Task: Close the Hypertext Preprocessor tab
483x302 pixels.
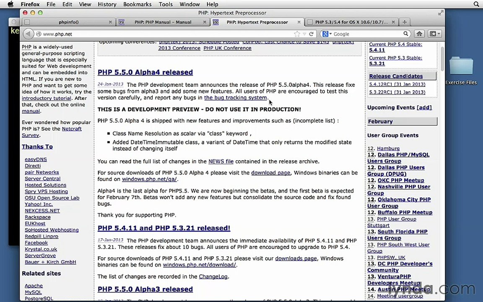Action: coord(299,22)
